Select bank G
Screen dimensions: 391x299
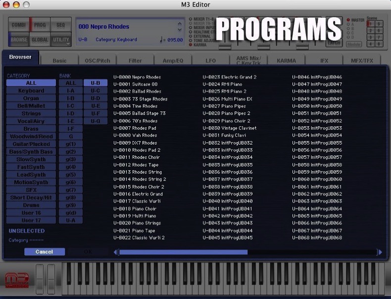pyautogui.click(x=71, y=137)
